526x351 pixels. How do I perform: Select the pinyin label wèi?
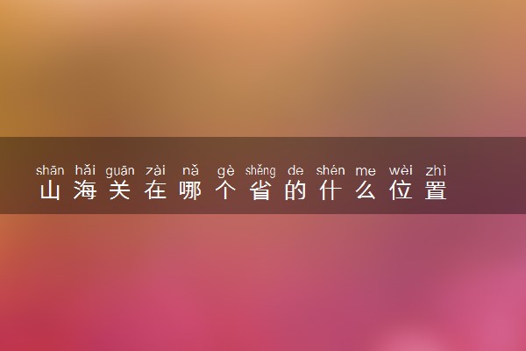point(401,170)
